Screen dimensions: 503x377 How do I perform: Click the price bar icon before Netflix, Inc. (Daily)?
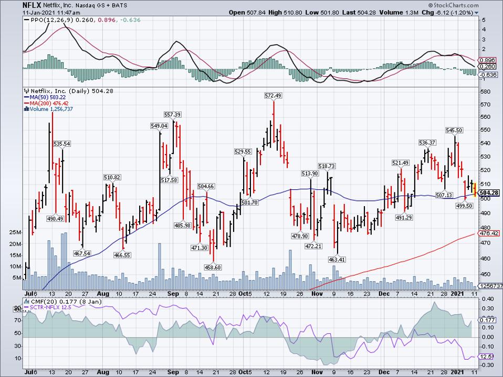click(x=27, y=91)
